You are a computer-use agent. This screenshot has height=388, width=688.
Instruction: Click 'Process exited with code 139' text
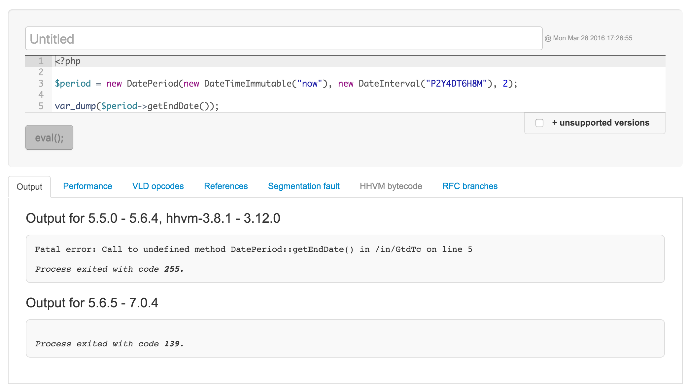[x=109, y=344]
